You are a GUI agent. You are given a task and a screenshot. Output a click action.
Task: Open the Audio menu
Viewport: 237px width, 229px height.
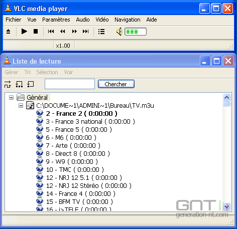pyautogui.click(x=83, y=20)
